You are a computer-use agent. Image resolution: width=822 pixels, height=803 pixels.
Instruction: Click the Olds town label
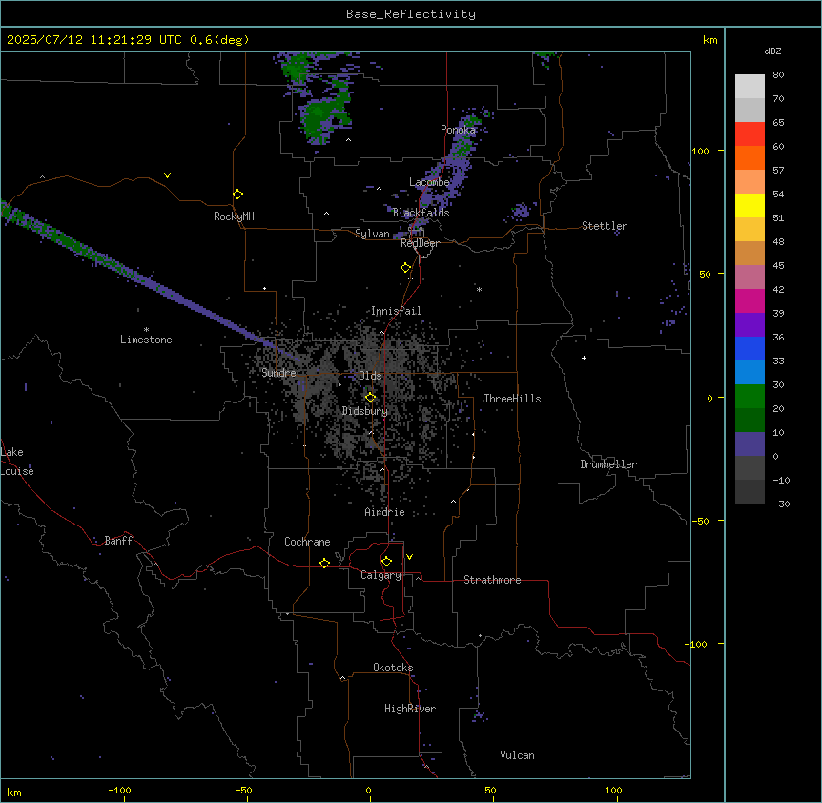point(370,376)
